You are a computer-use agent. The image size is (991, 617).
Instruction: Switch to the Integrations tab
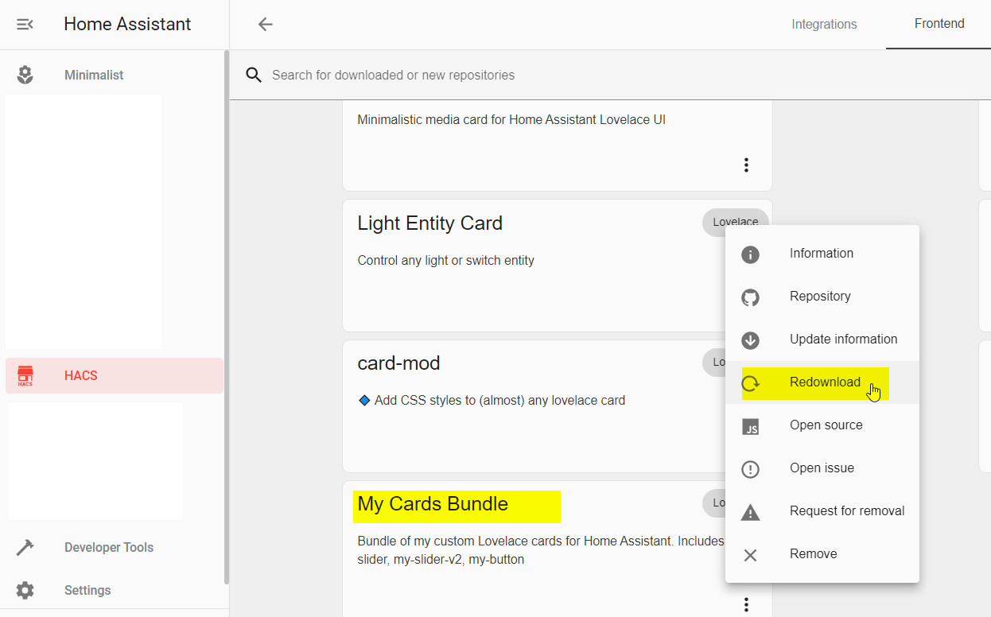tap(824, 25)
